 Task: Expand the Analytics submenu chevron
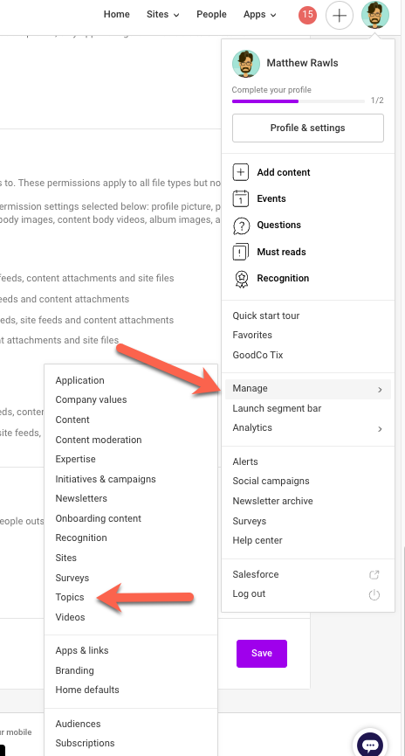pos(380,428)
